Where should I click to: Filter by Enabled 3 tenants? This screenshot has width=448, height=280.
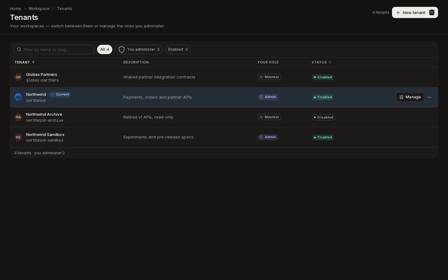178,49
